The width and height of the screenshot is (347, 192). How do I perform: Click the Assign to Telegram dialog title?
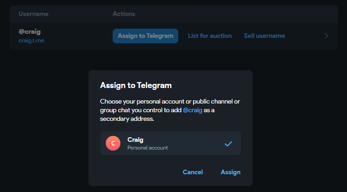tap(135, 85)
